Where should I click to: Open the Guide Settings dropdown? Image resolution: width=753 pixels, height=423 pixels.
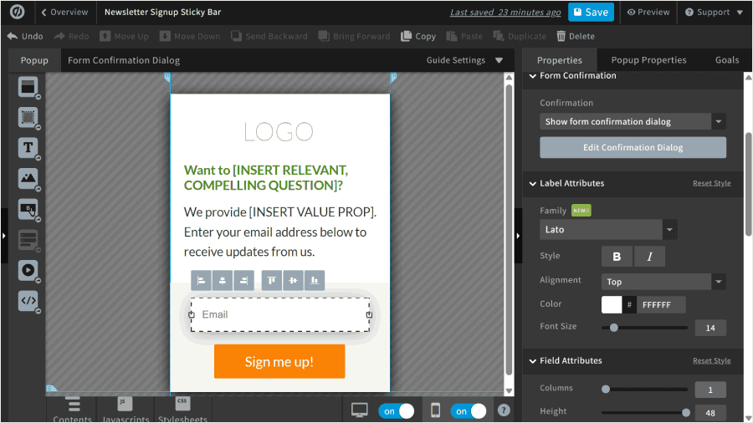point(464,60)
